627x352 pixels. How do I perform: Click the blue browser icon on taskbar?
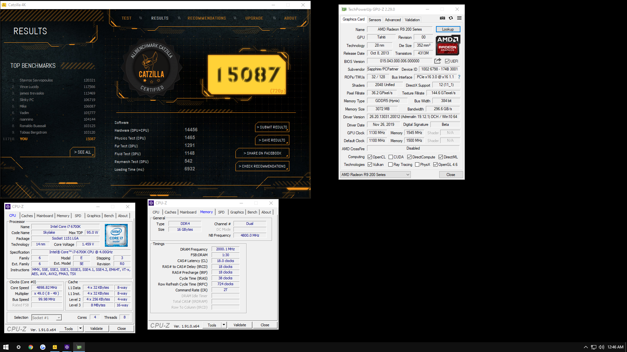click(43, 347)
